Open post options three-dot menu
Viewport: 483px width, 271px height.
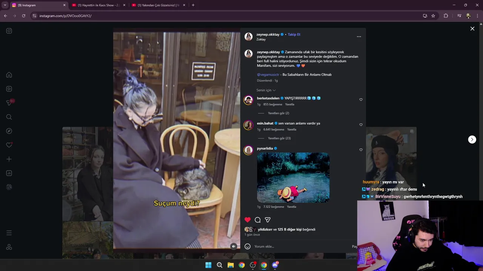pyautogui.click(x=359, y=37)
